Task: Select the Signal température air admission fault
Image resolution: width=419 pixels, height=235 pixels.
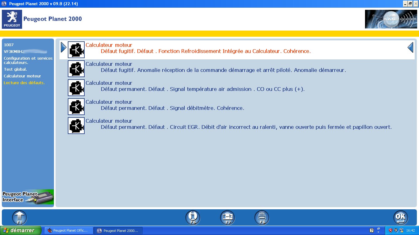Action: [203, 89]
